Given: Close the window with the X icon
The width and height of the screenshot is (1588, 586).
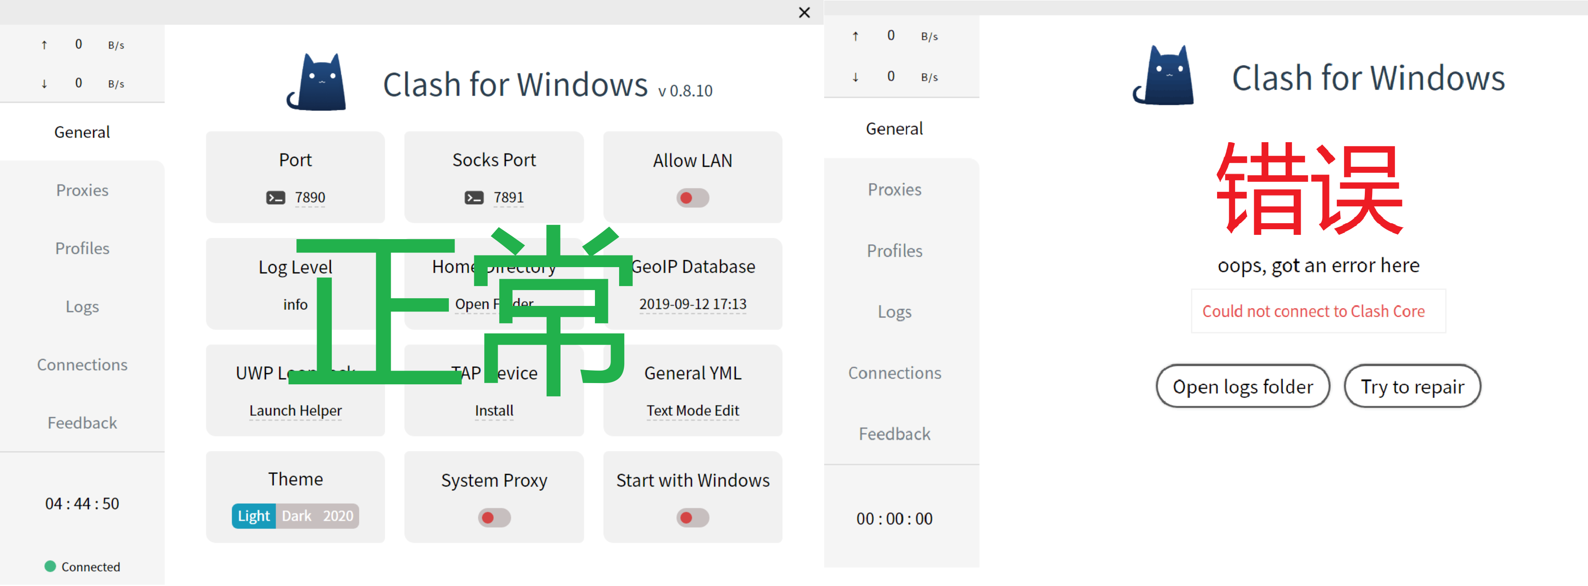Looking at the screenshot, I should (x=804, y=12).
